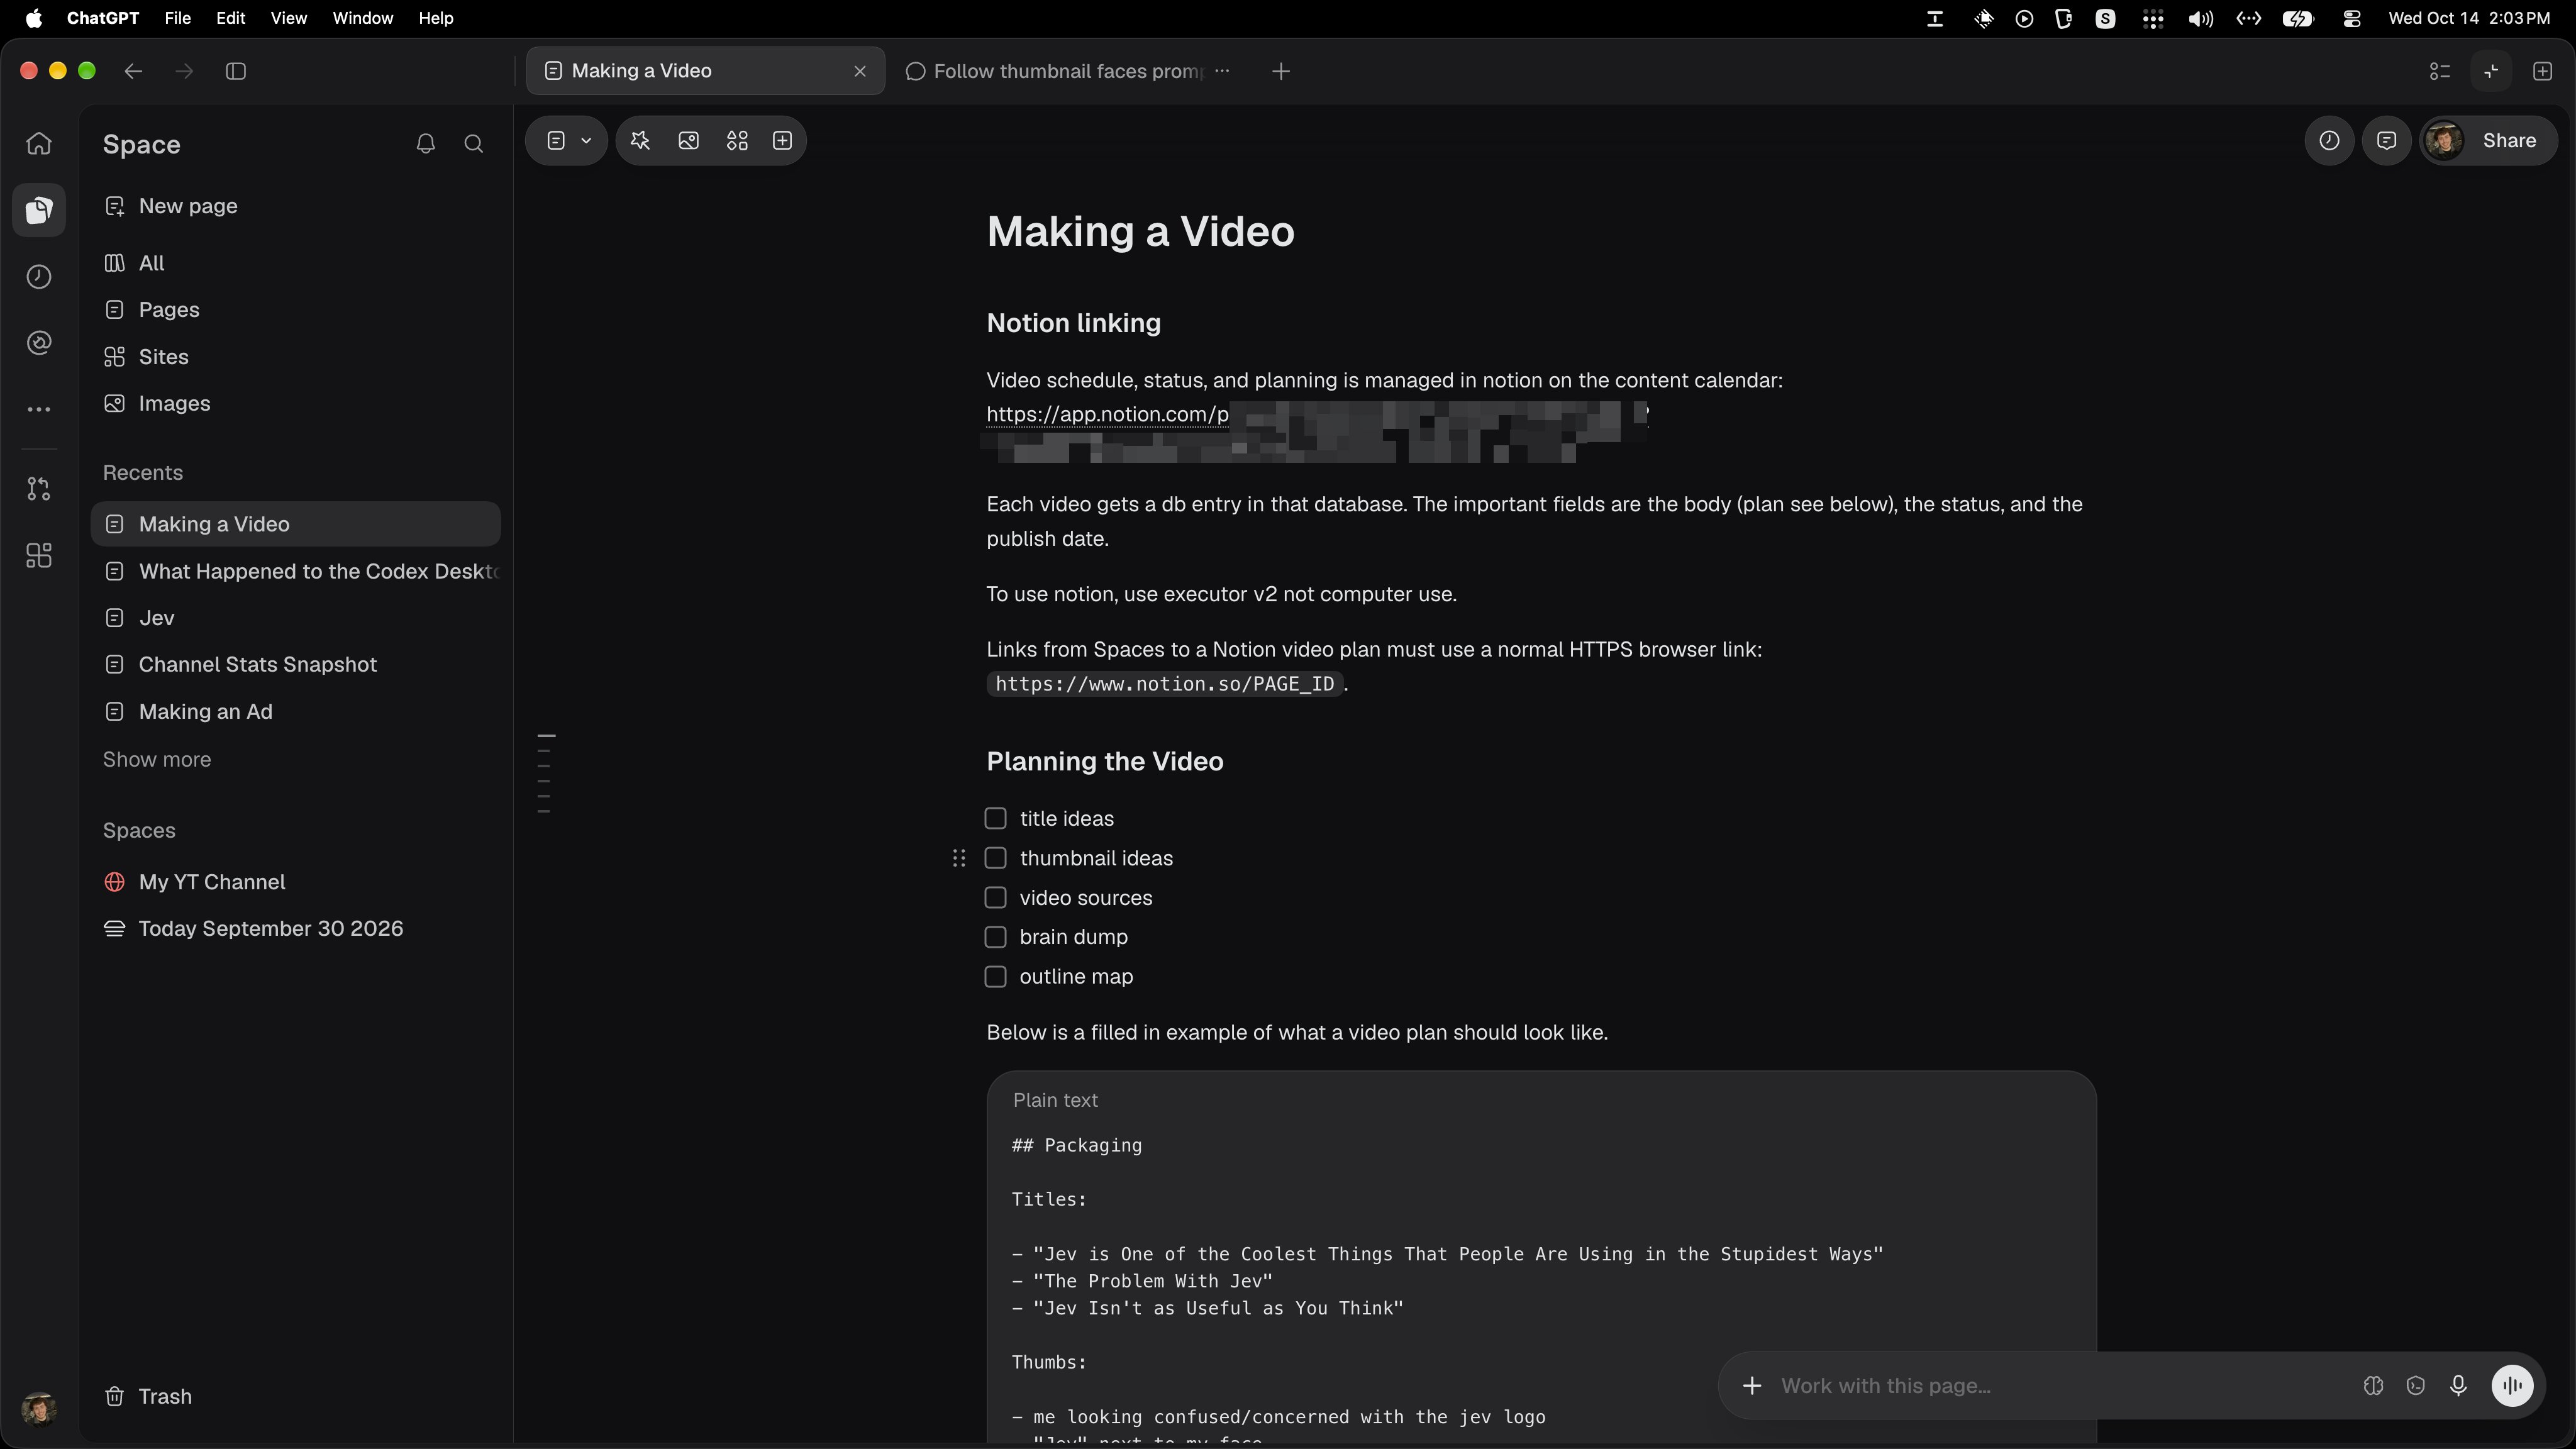Click the insert image toolbar icon

tap(688, 140)
